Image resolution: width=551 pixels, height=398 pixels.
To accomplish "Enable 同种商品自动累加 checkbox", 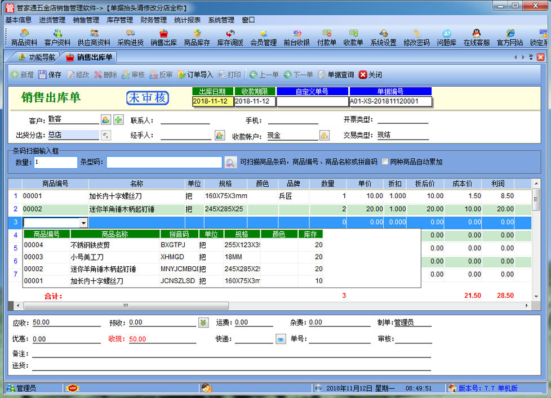I will coord(385,162).
